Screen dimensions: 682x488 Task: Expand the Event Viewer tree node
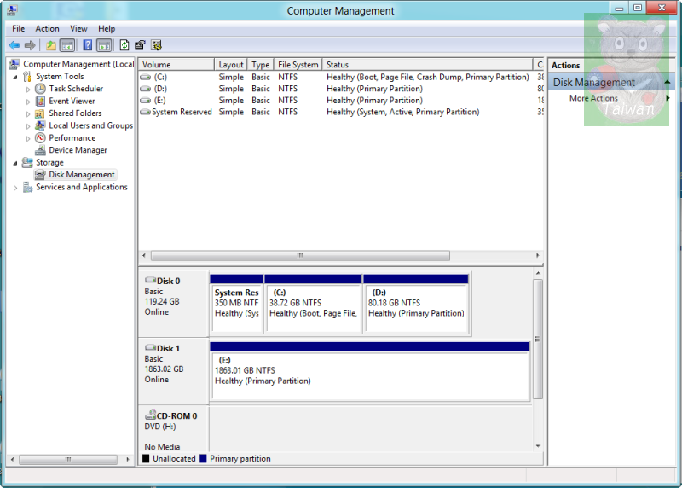tap(28, 101)
